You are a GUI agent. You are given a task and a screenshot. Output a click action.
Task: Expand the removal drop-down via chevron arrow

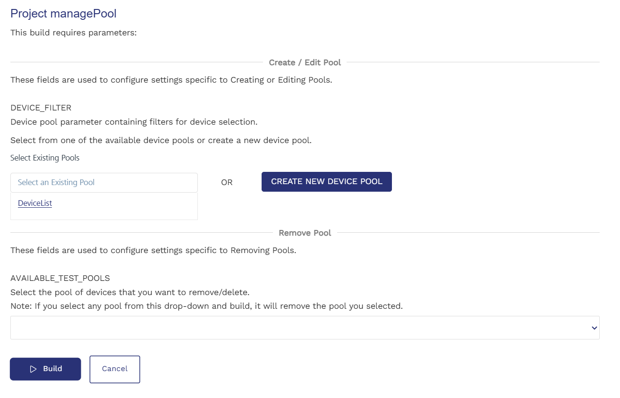click(594, 328)
